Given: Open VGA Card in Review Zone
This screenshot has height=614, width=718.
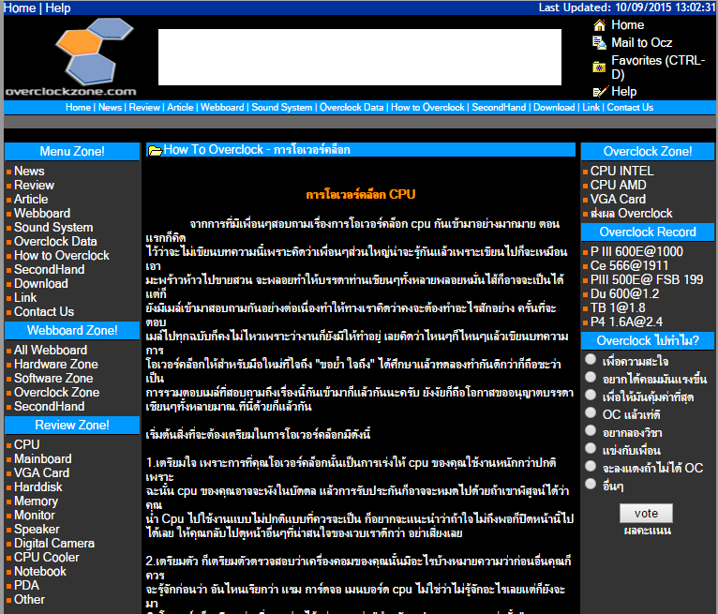Looking at the screenshot, I should coord(41,473).
